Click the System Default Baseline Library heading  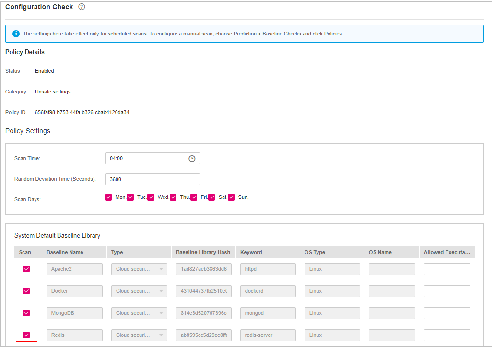57,236
